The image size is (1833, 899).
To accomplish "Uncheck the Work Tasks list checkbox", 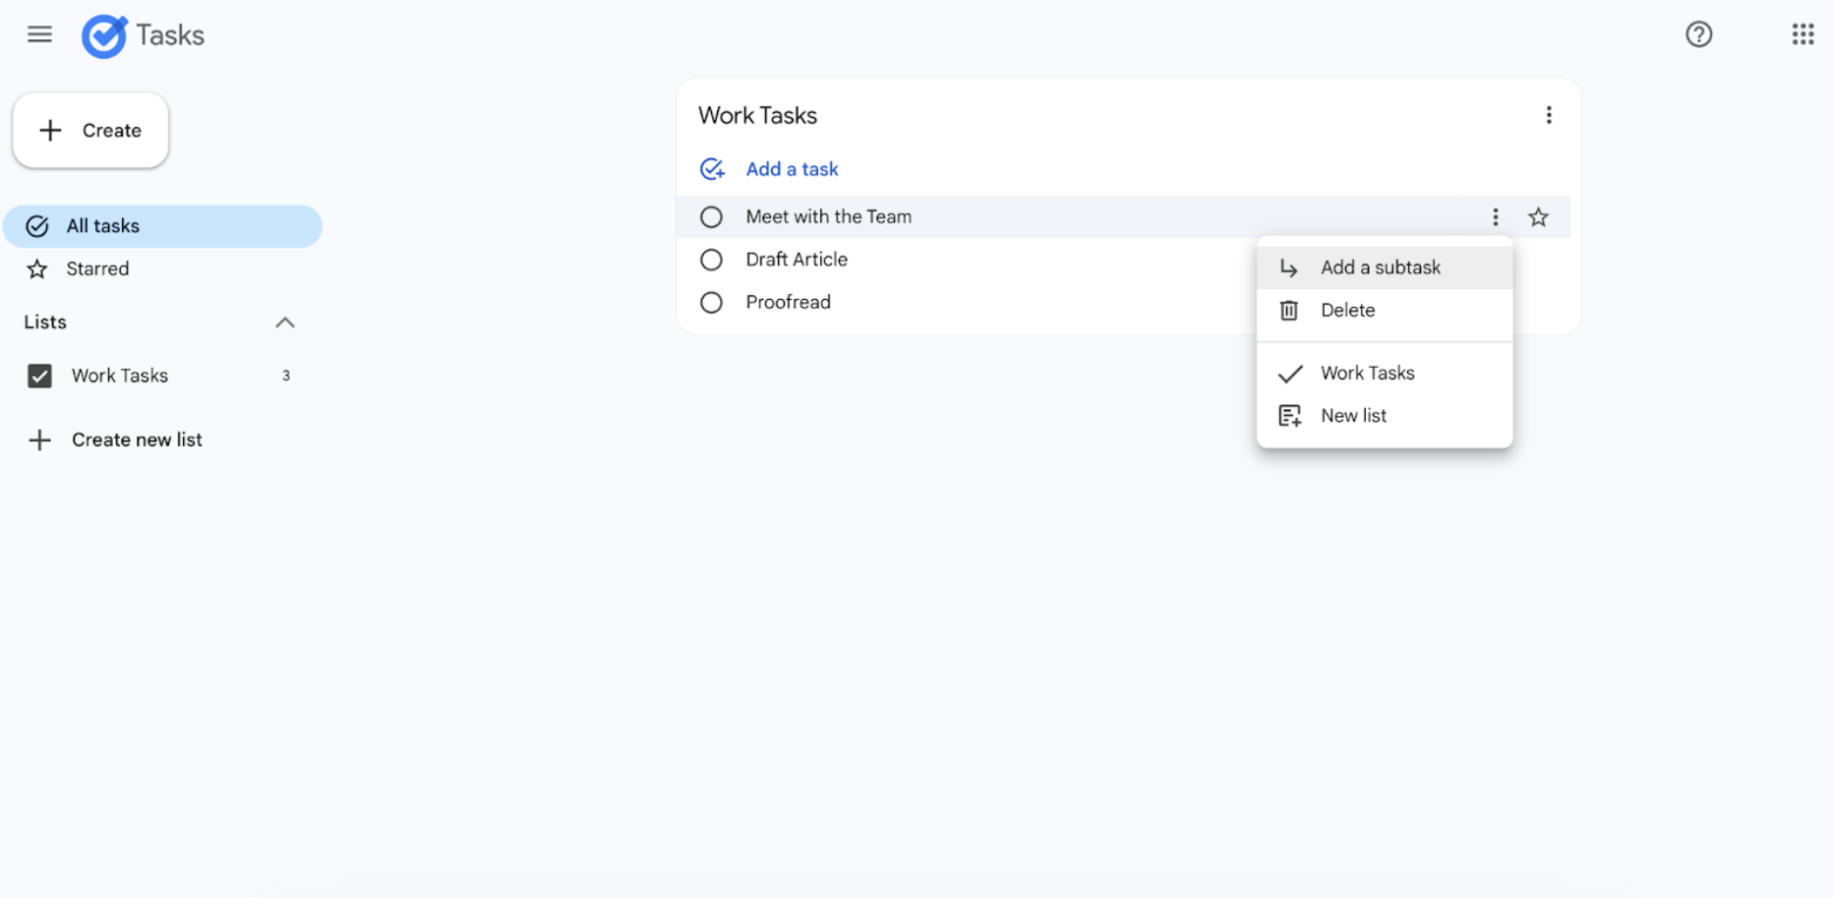I will pos(39,376).
